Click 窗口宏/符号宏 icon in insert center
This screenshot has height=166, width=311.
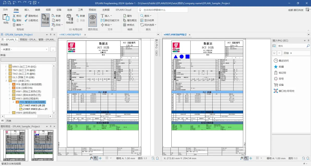tap(276, 91)
